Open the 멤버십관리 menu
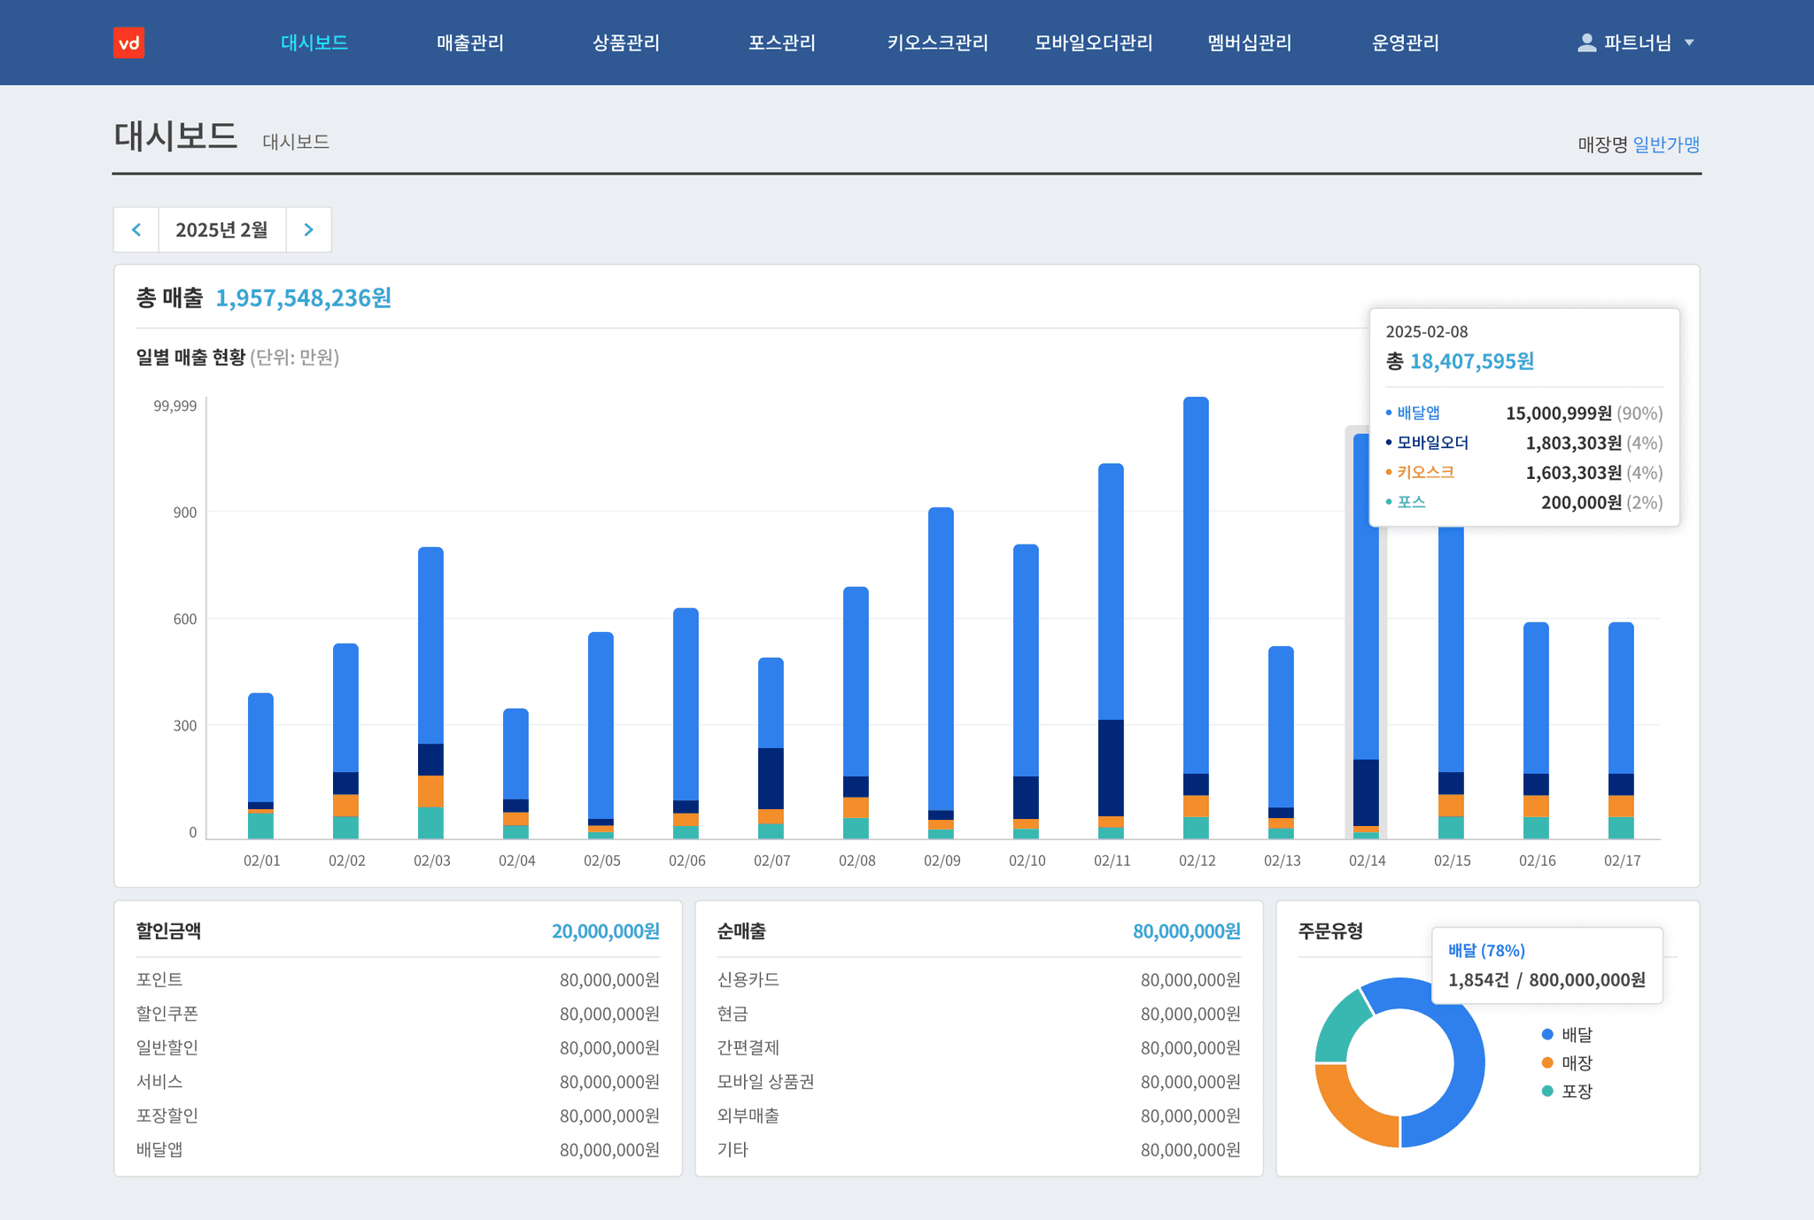The height and width of the screenshot is (1220, 1814). 1249,42
